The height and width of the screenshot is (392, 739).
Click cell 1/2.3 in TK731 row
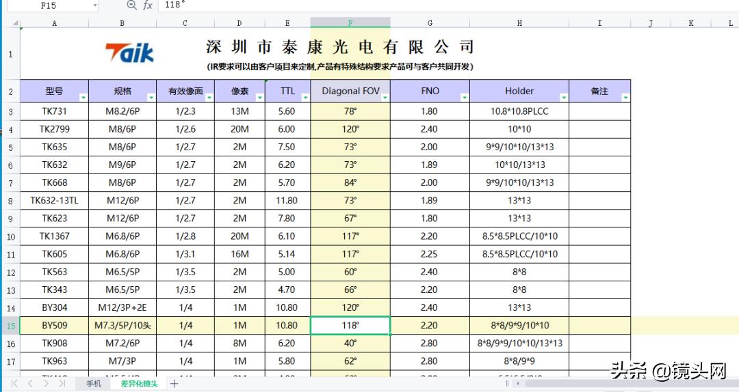(x=185, y=111)
